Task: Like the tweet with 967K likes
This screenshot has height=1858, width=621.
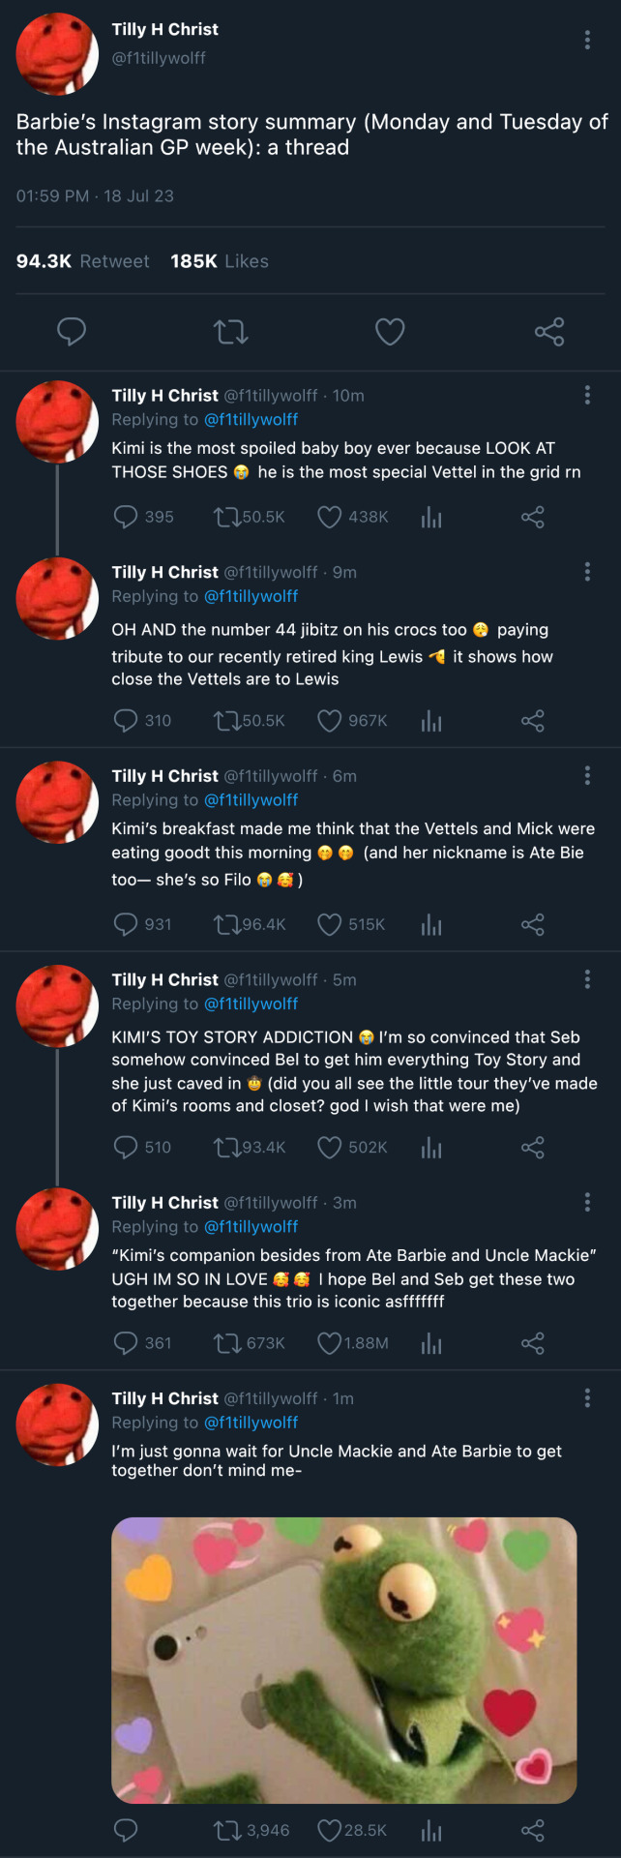Action: click(x=330, y=721)
